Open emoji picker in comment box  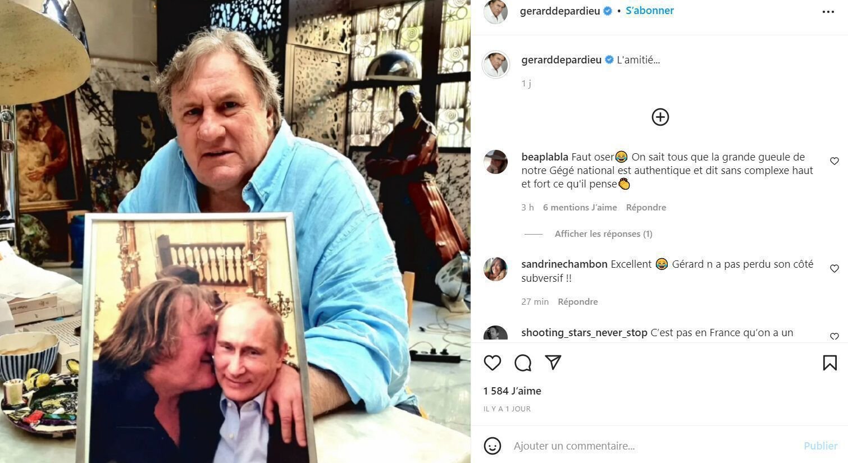click(x=493, y=446)
